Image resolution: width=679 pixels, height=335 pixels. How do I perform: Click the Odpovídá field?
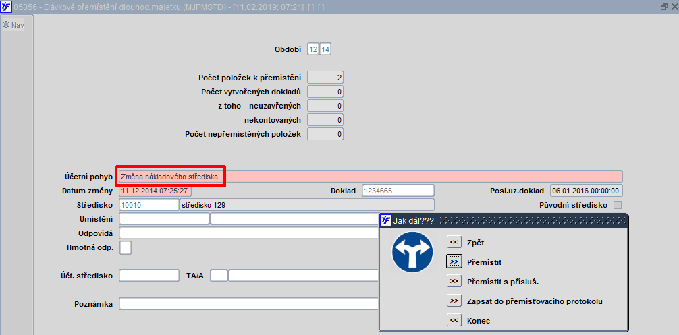(249, 233)
